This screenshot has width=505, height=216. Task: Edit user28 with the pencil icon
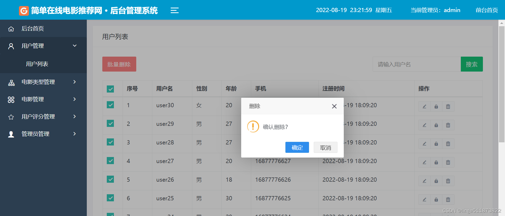tap(425, 144)
